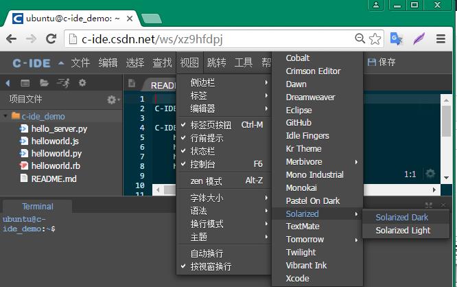The height and width of the screenshot is (287, 457).
Task: Bookmark page with the star icon
Action: pos(375,38)
